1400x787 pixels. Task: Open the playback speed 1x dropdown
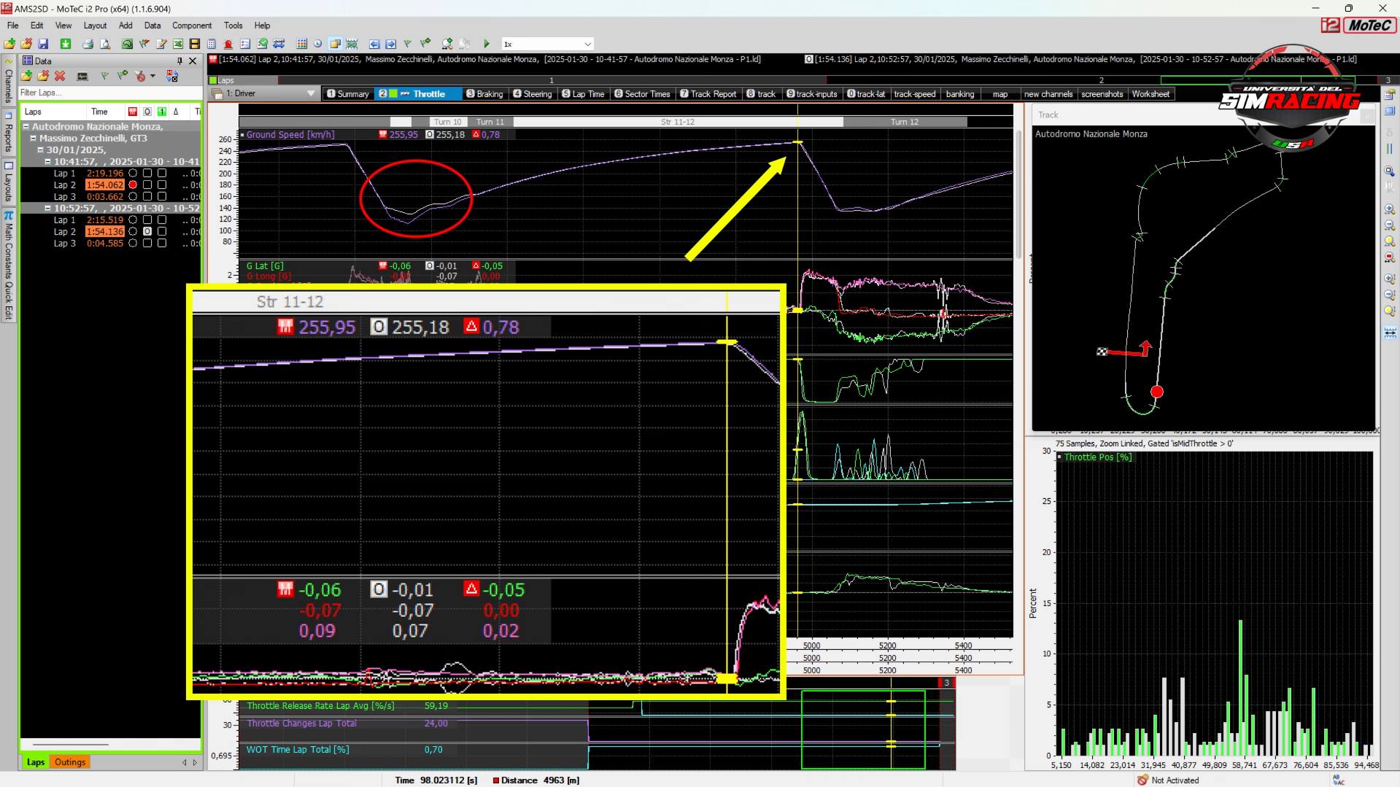[587, 44]
